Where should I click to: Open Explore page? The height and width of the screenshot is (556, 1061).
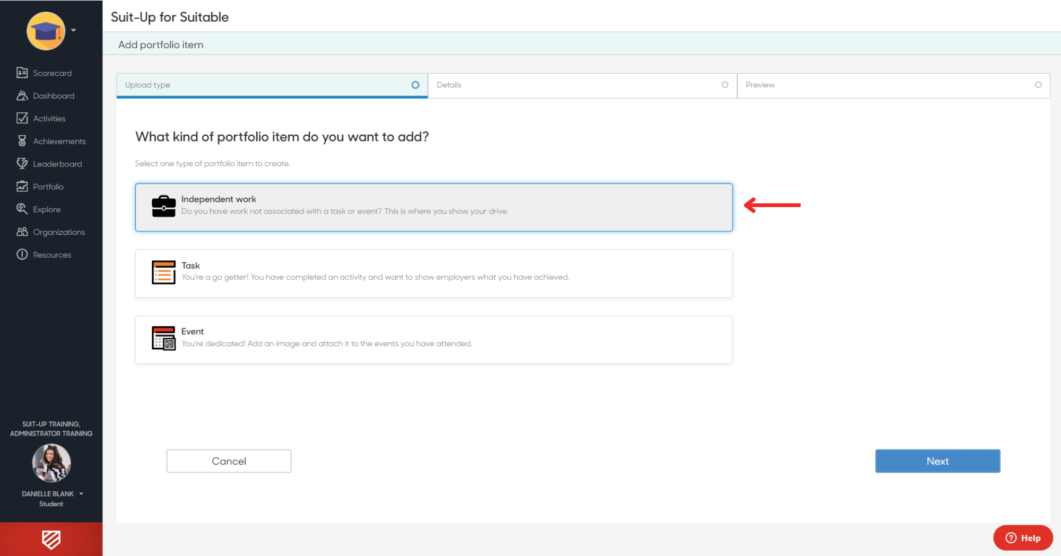[47, 210]
